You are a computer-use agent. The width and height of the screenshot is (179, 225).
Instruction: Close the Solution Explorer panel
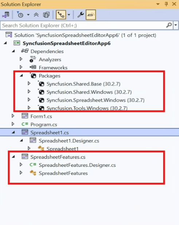[x=174, y=4]
